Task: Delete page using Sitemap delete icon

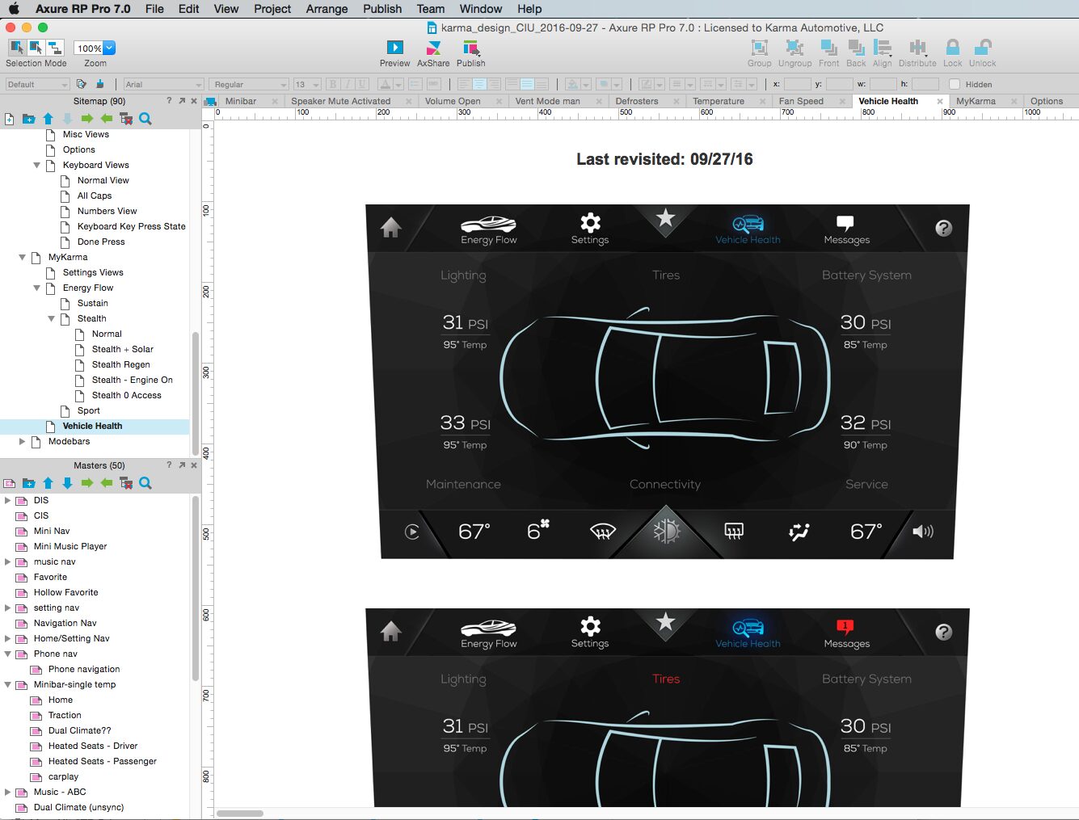Action: (x=126, y=119)
